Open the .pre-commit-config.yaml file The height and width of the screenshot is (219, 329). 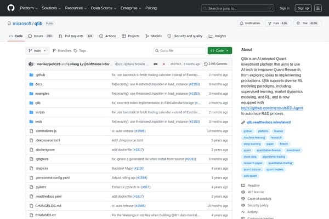53,178
